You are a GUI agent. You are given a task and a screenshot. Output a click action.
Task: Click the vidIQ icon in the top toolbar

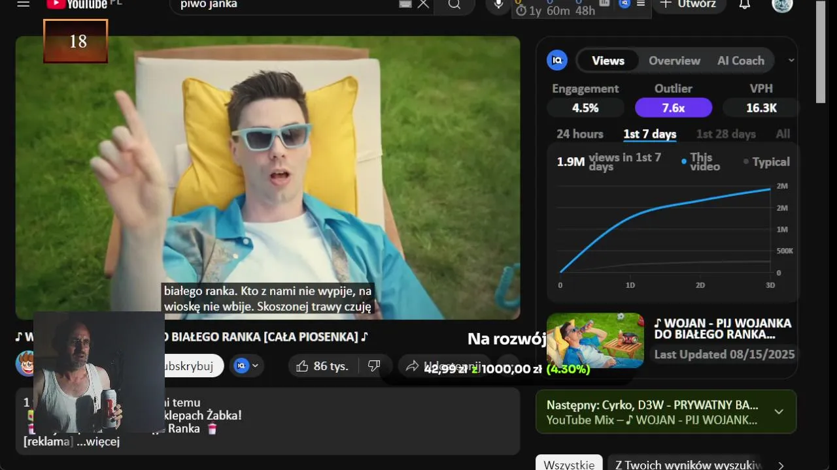(624, 4)
